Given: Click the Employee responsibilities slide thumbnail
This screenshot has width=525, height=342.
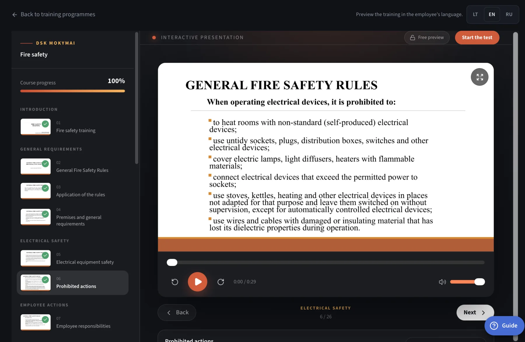Looking at the screenshot, I should 36,322.
